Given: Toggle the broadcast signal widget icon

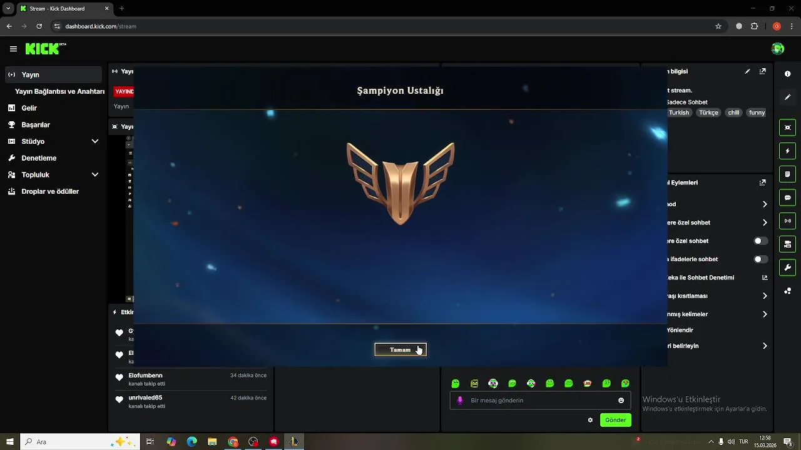Looking at the screenshot, I should (x=787, y=221).
